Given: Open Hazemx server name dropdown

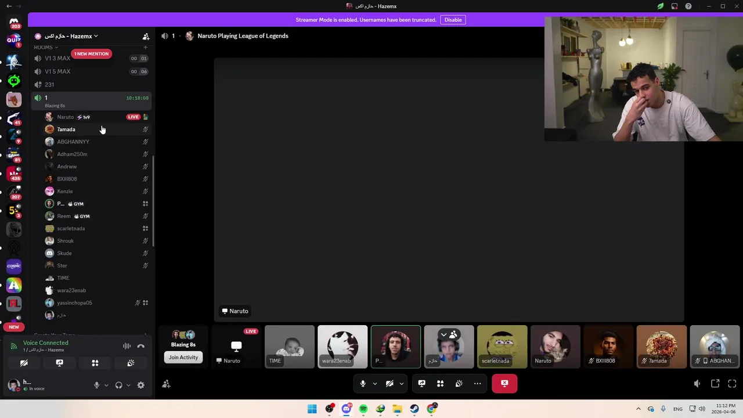Looking at the screenshot, I should [x=71, y=36].
